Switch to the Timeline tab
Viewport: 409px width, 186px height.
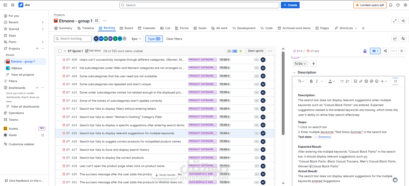(86, 28)
